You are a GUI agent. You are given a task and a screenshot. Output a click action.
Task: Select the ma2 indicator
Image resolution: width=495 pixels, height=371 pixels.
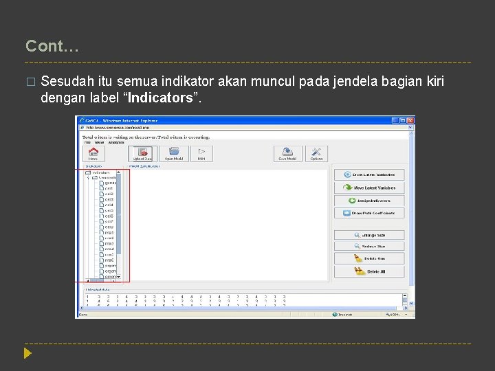click(106, 238)
